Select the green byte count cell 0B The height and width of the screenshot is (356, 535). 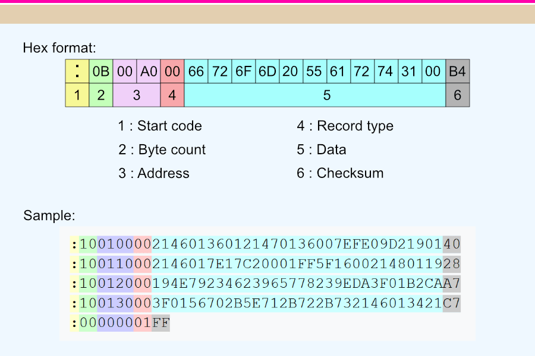pos(100,71)
